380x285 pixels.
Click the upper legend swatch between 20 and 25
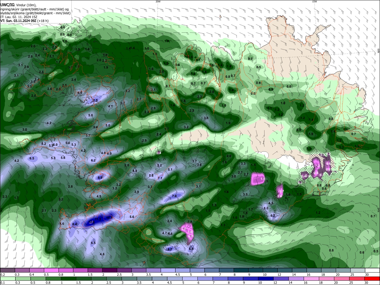click(x=343, y=270)
